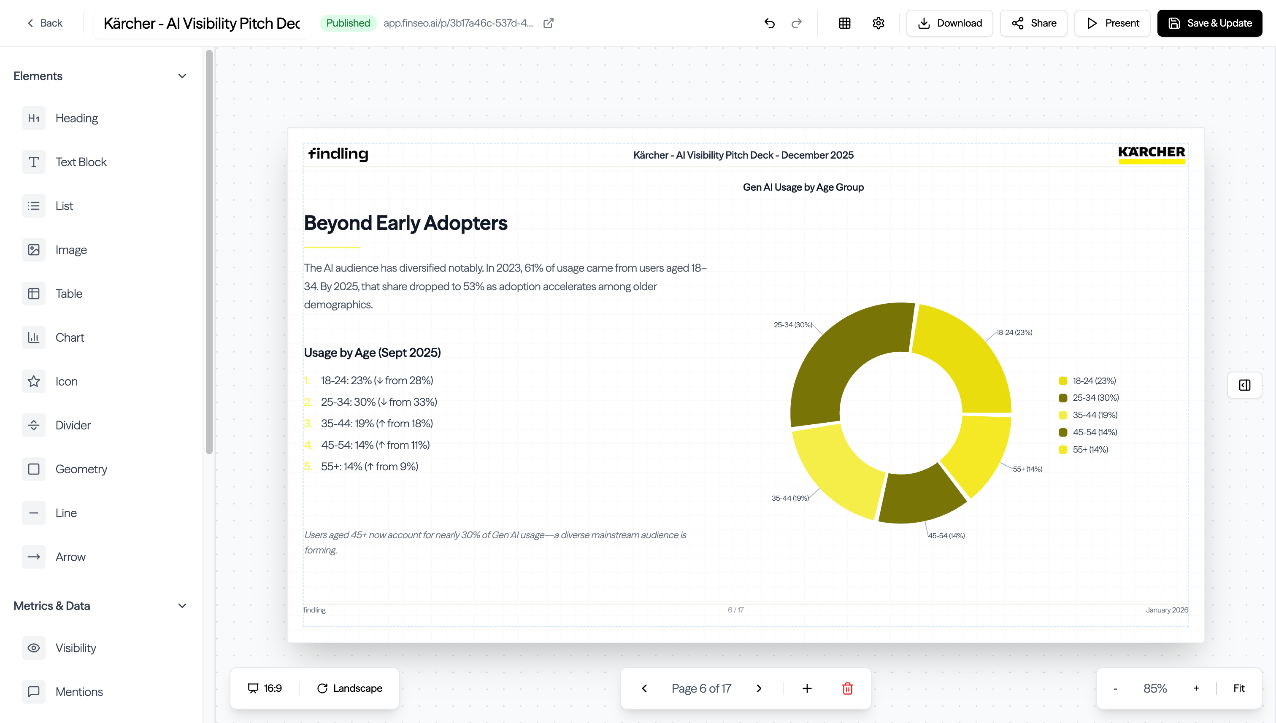1276x723 pixels.
Task: Collapse the Elements section chevron
Action: [182, 76]
